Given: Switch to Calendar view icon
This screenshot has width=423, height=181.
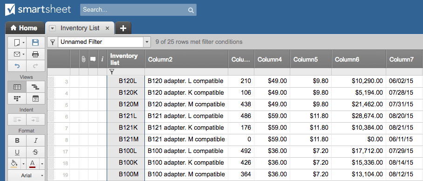Looking at the screenshot, I should tap(35, 98).
